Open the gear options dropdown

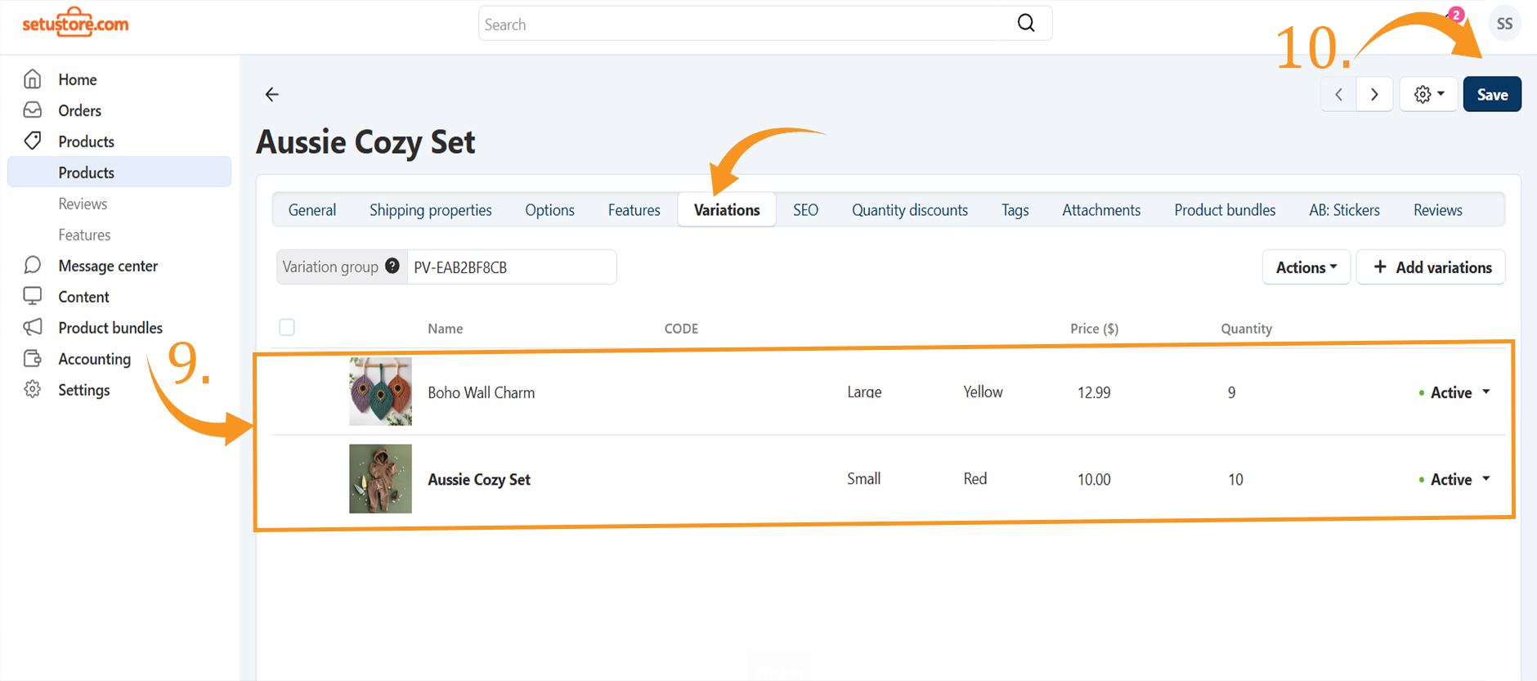(1428, 95)
